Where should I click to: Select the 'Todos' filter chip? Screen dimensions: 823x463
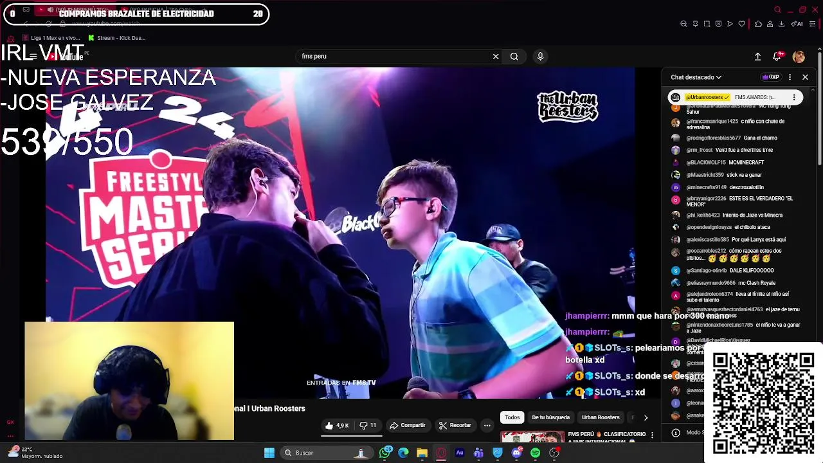click(512, 417)
